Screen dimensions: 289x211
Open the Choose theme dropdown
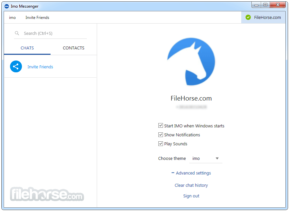coord(206,159)
